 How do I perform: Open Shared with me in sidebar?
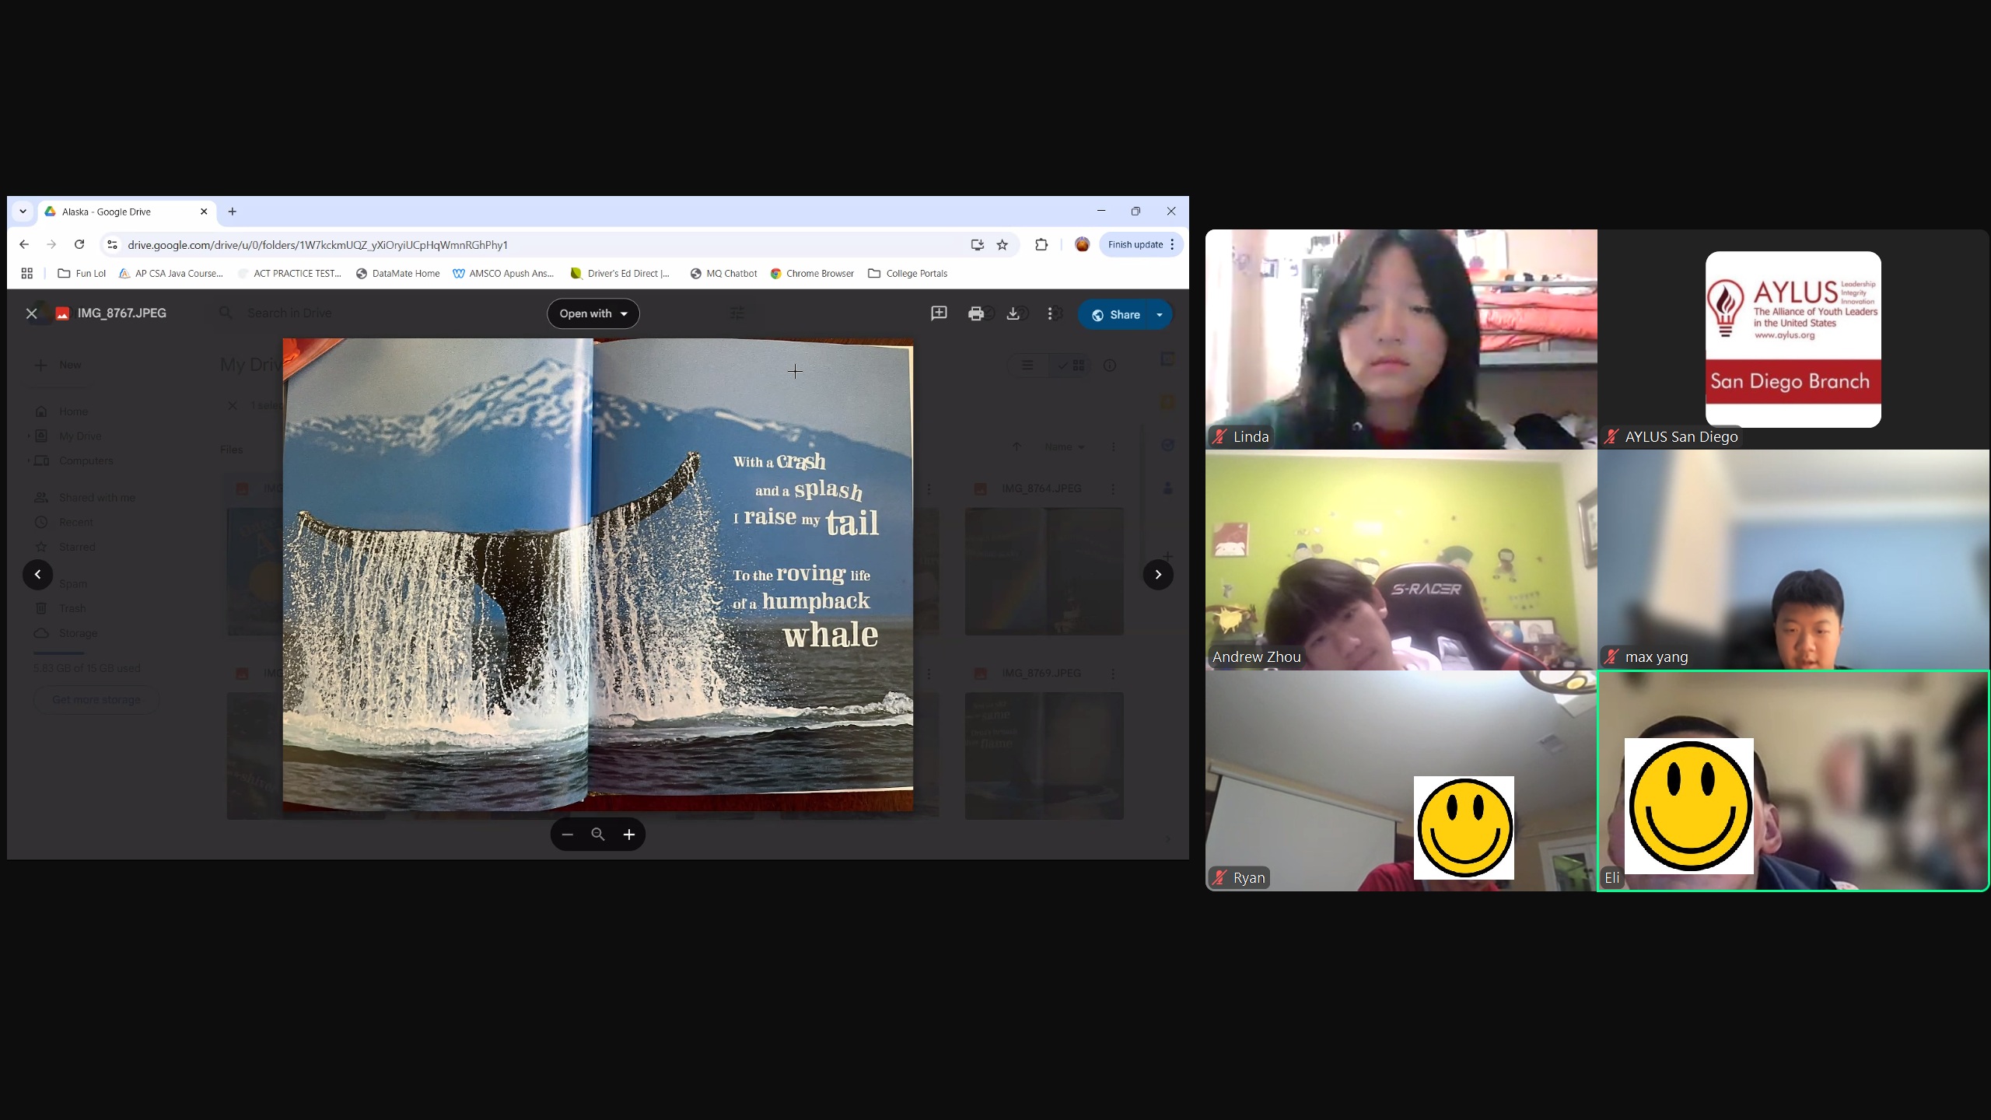pyautogui.click(x=86, y=498)
